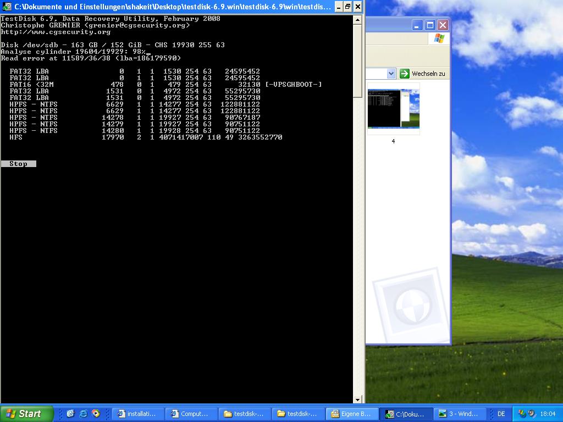
Task: Click the http://www.cgsecurity.org line
Action: [56, 32]
